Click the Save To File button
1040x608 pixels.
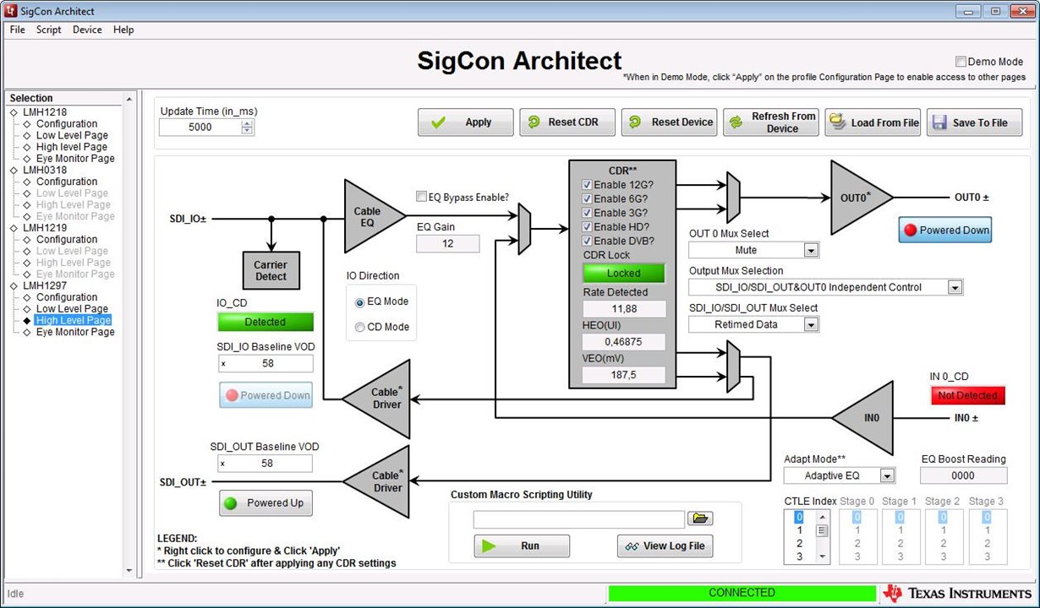coord(975,122)
